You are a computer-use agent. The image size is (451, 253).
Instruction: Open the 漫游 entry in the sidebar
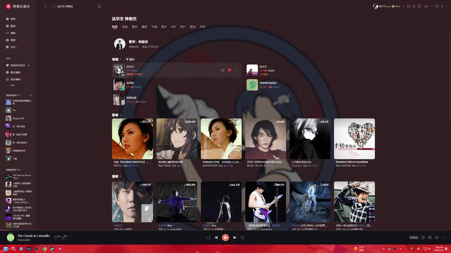coord(11,40)
